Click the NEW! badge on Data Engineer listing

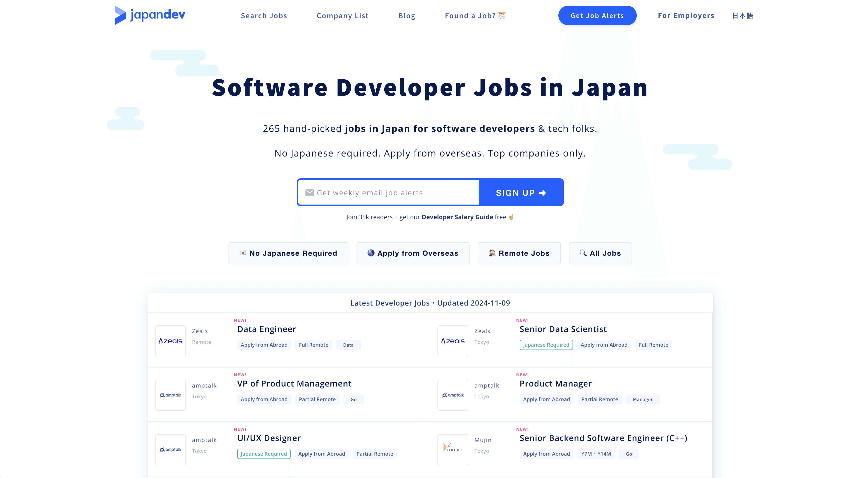click(240, 320)
